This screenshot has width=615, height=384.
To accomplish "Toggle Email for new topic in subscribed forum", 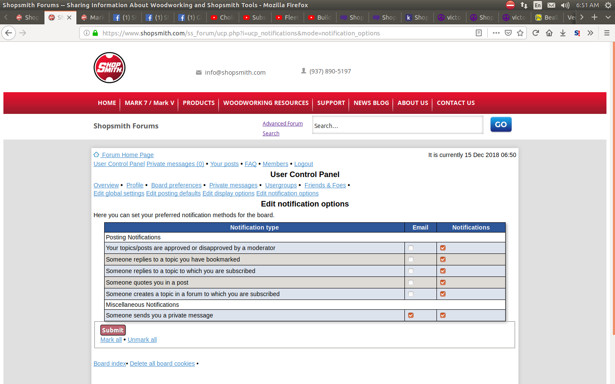I will click(x=411, y=294).
